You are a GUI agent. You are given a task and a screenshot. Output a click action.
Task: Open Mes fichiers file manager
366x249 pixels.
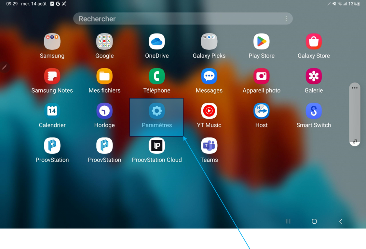(104, 77)
